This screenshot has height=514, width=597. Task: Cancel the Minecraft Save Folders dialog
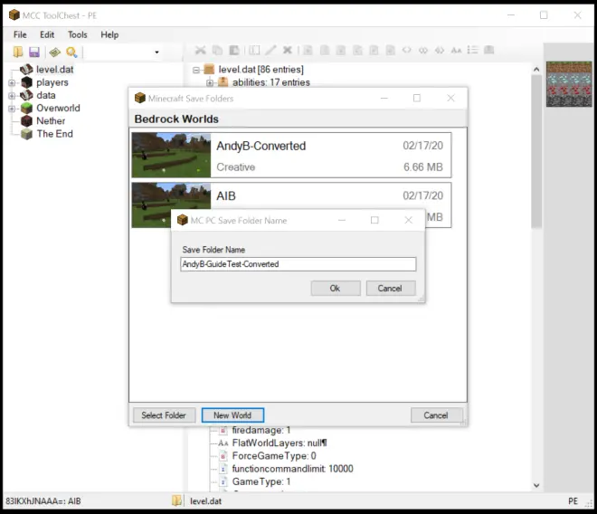437,415
